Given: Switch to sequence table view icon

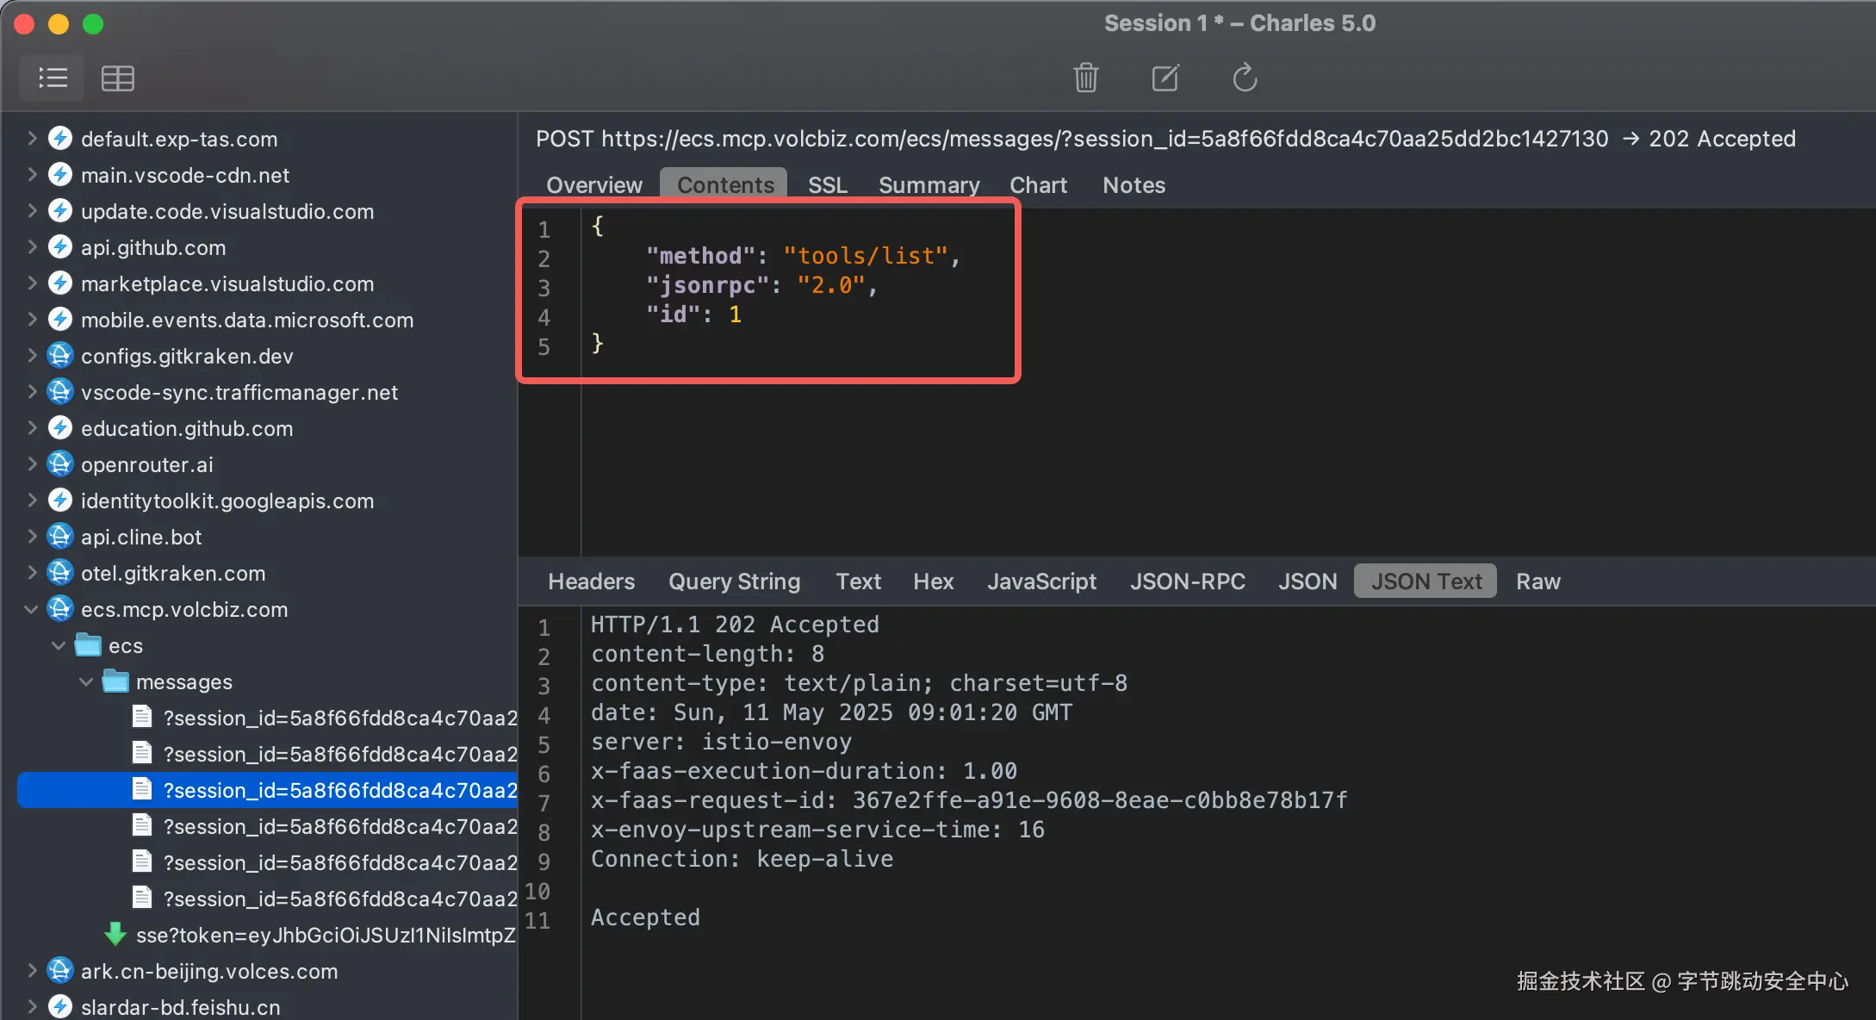Looking at the screenshot, I should 117,78.
